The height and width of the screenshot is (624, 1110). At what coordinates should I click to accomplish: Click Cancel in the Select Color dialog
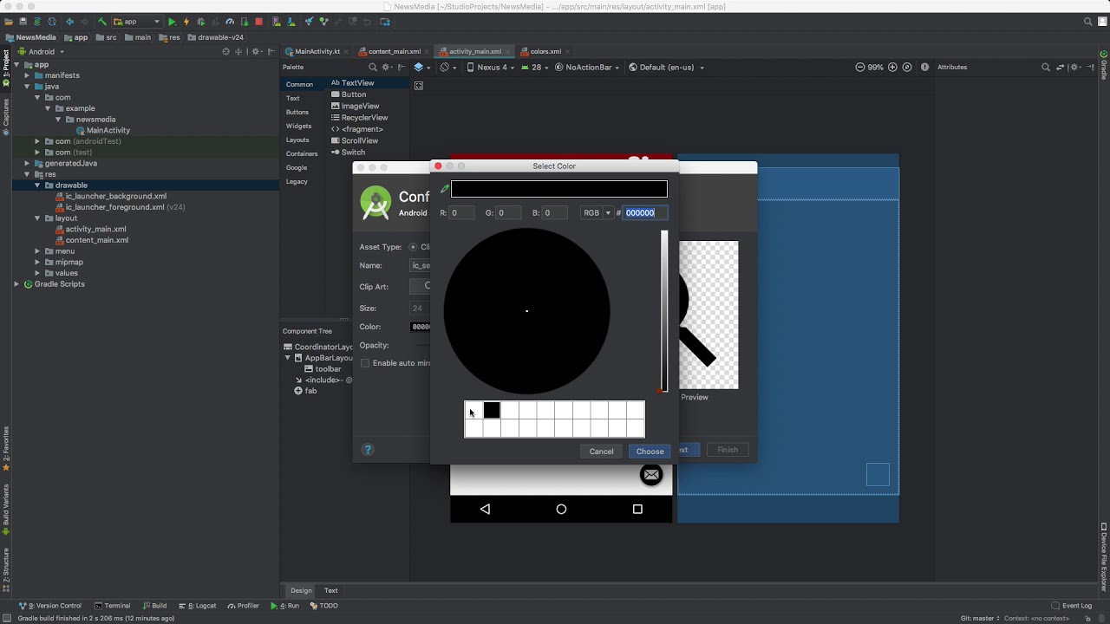coord(601,451)
